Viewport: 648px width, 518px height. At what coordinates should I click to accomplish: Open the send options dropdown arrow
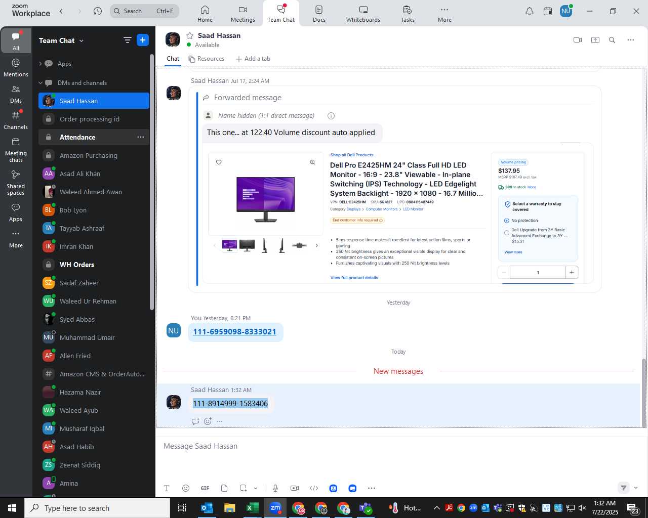pos(636,488)
